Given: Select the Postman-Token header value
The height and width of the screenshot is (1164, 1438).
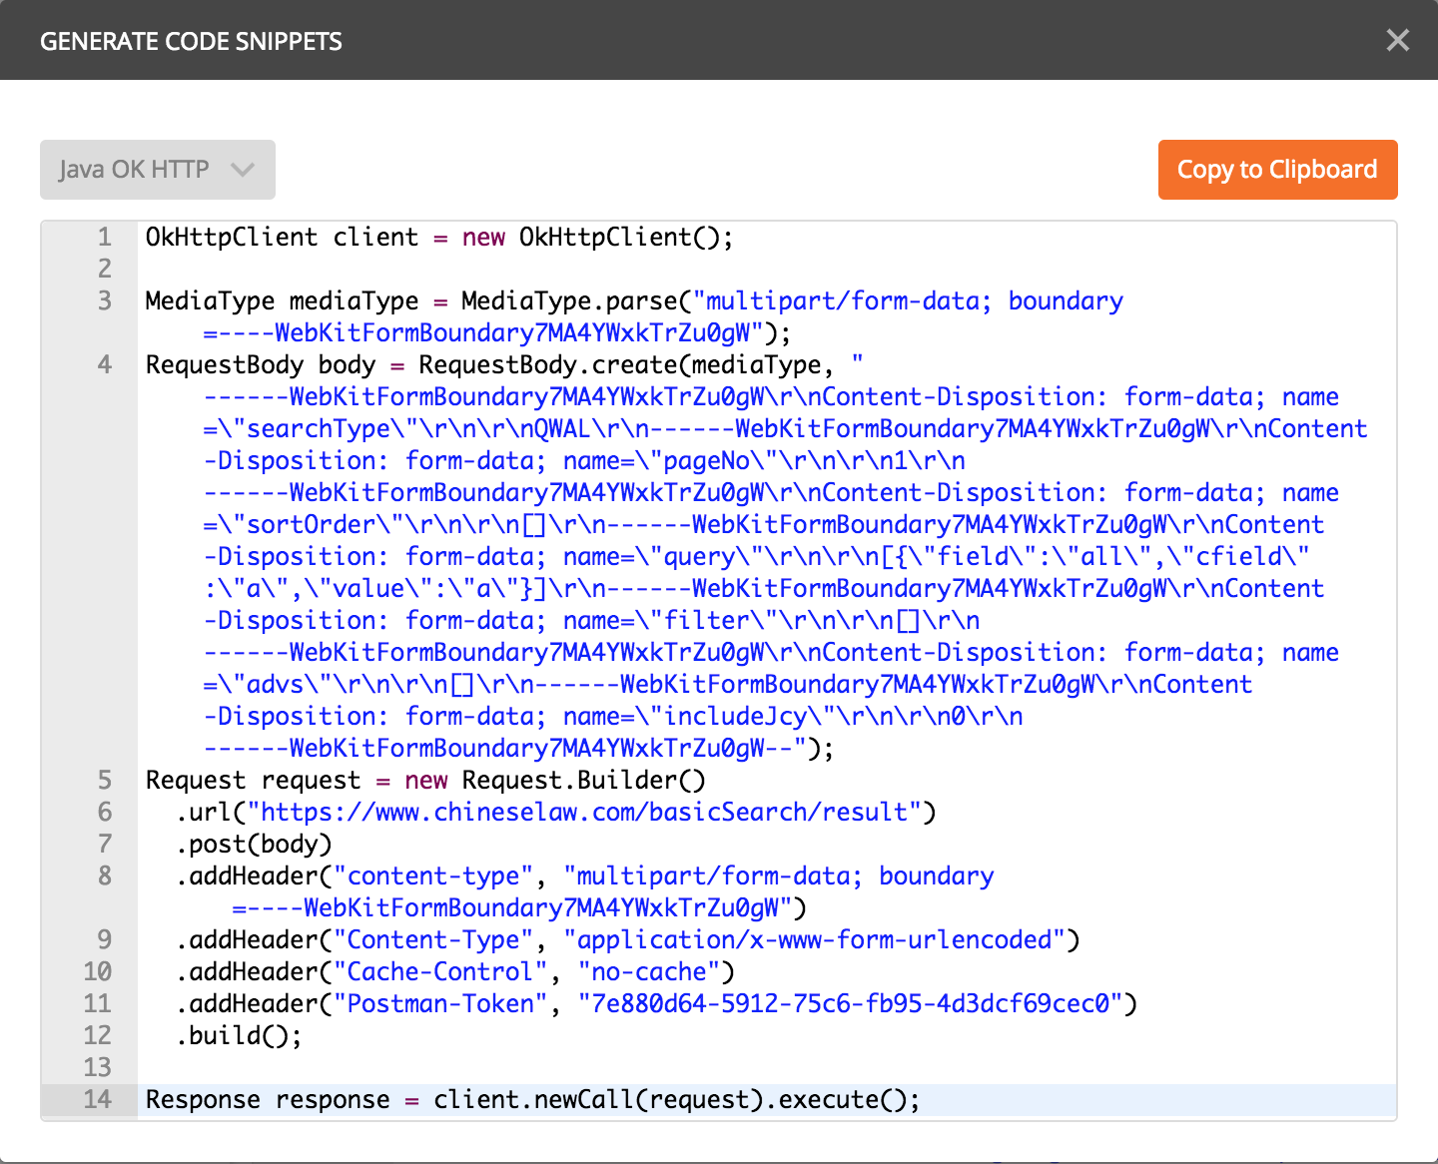Looking at the screenshot, I should [849, 1003].
